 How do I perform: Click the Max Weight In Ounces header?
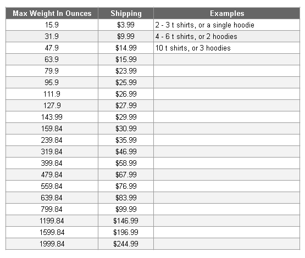[x=52, y=13]
